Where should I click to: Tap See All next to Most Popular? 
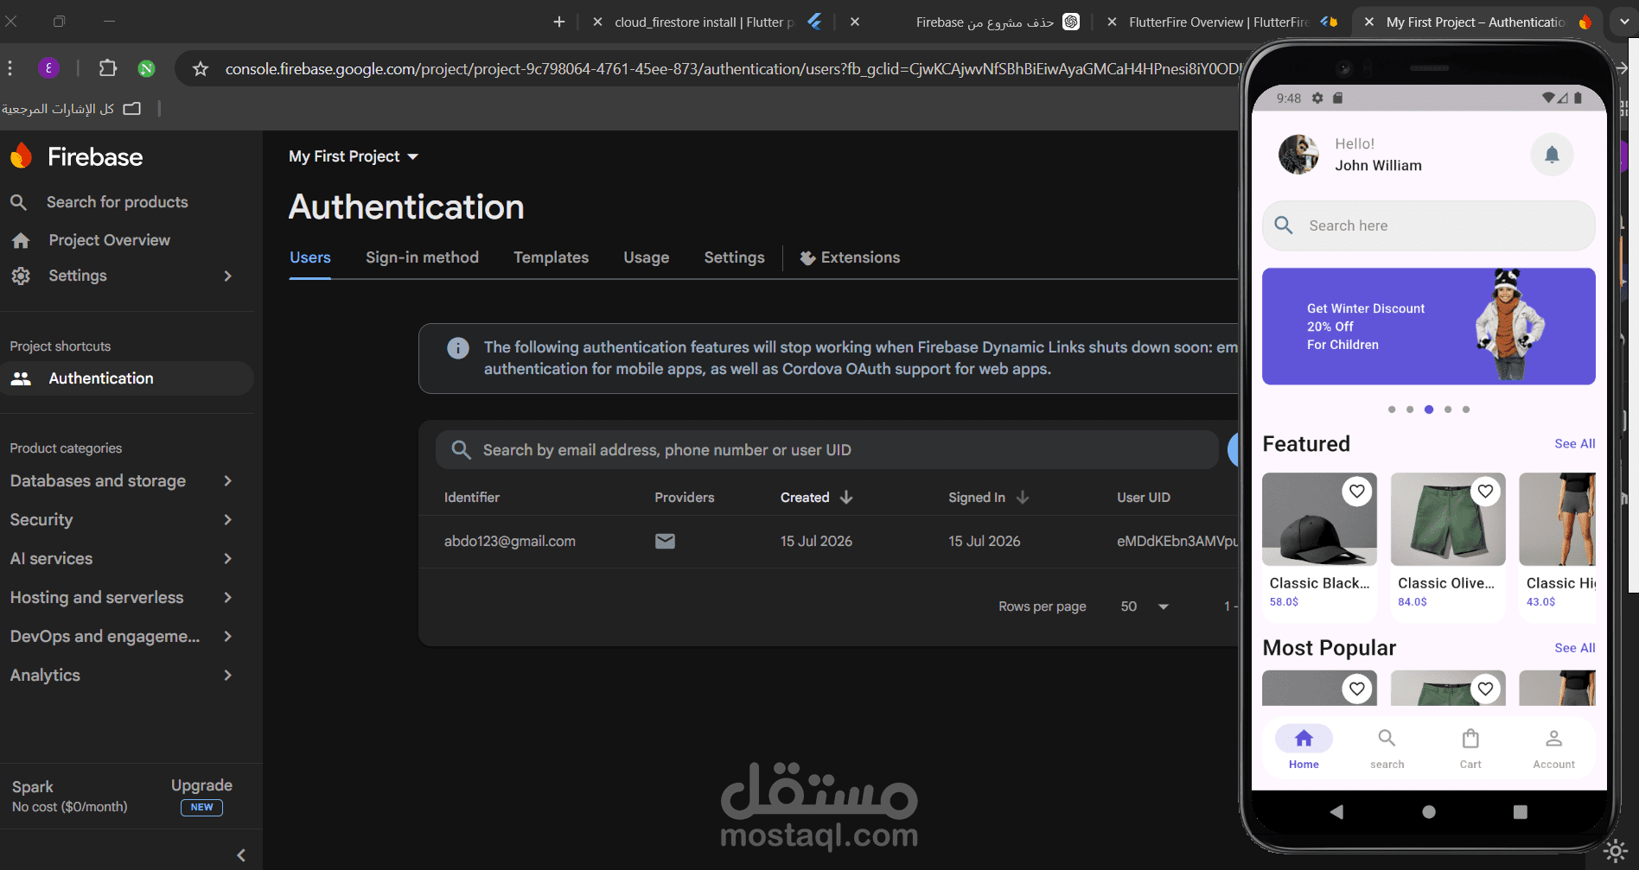click(x=1575, y=648)
